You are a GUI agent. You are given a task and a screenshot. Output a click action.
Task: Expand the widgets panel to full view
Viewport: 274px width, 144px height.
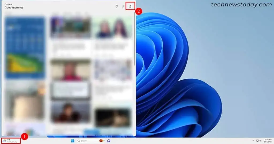(x=123, y=6)
